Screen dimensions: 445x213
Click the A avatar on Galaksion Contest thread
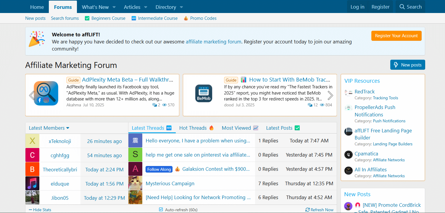pos(135,169)
